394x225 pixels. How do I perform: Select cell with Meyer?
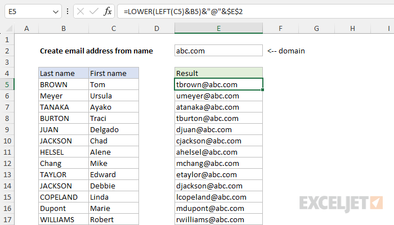[x=64, y=96]
